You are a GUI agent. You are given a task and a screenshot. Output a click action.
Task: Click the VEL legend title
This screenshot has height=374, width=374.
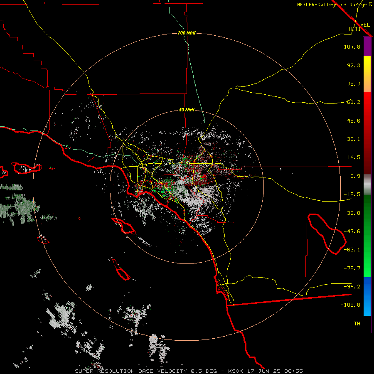click(365, 25)
